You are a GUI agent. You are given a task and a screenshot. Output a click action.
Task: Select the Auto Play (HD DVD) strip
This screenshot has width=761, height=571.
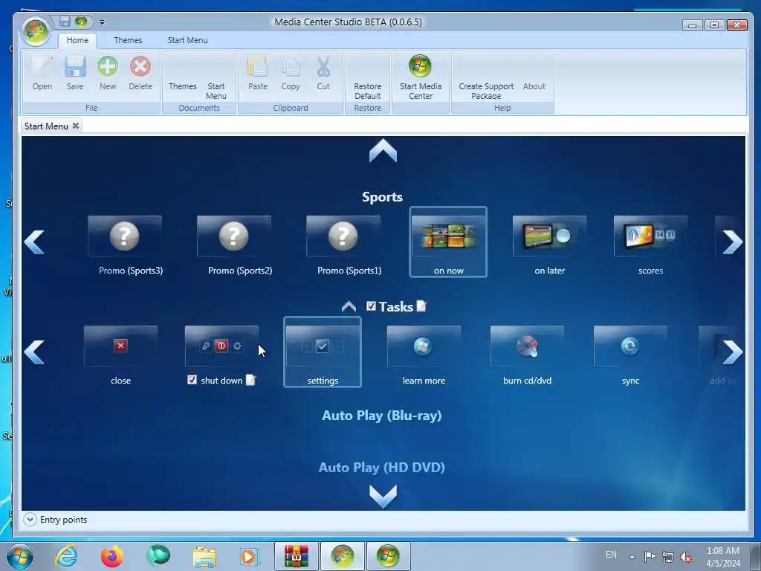[x=382, y=467]
